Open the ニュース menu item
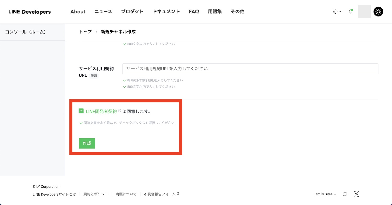The width and height of the screenshot is (392, 205). click(x=103, y=12)
